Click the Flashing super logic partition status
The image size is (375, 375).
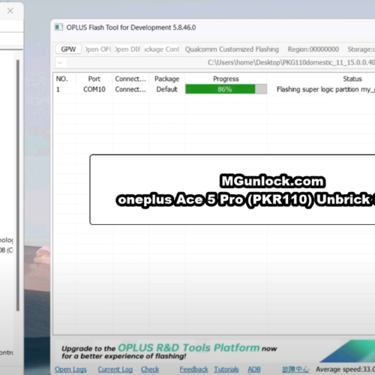click(x=325, y=89)
